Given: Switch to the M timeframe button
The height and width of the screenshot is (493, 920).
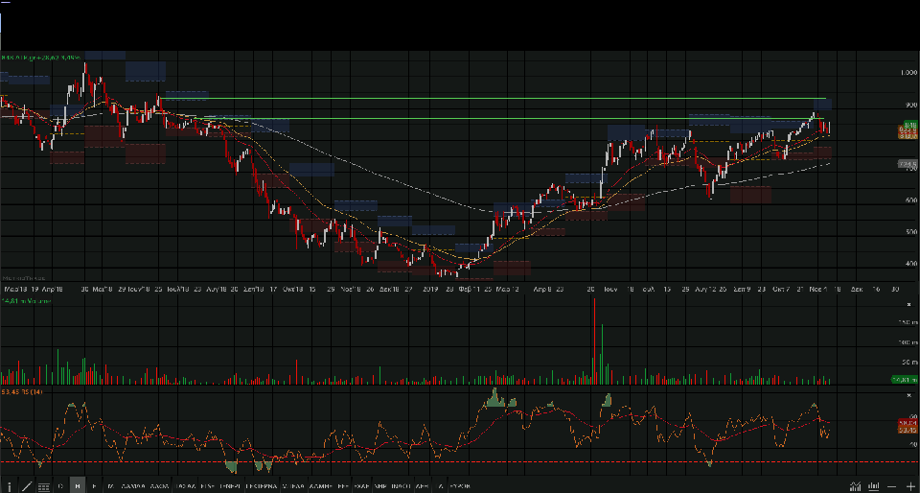Looking at the screenshot, I should [111, 486].
